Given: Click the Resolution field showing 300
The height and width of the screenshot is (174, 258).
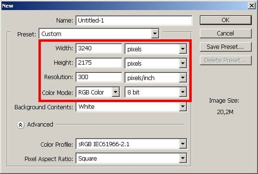Looking at the screenshot, I should (99, 77).
